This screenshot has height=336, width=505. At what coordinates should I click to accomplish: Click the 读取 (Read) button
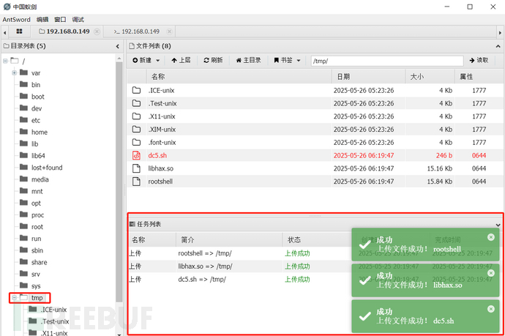pos(479,60)
